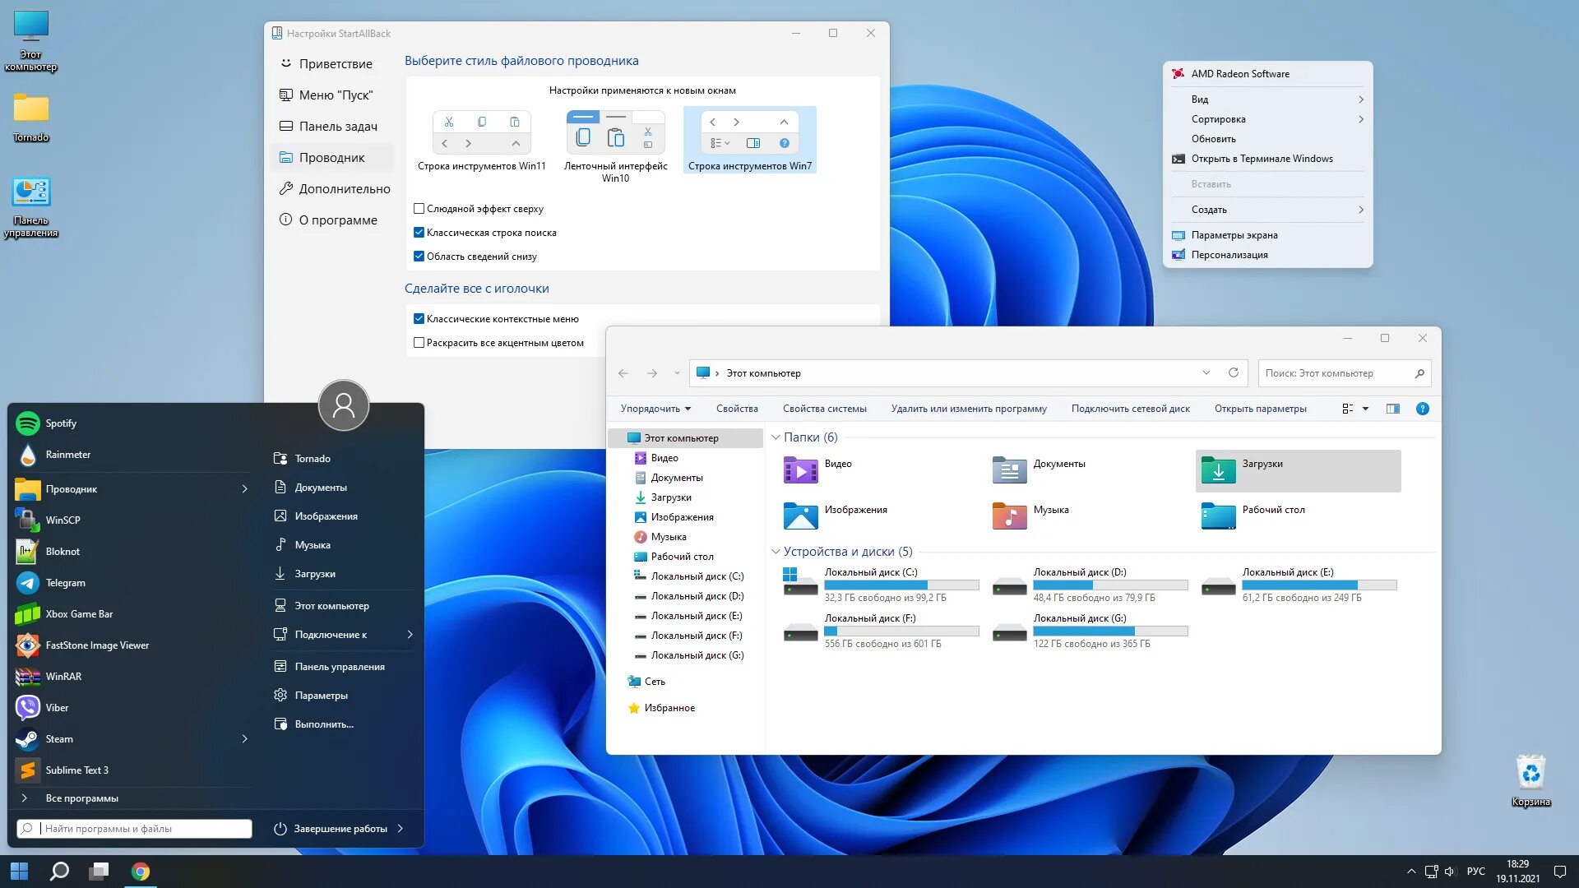Click Свойства системы button in Explorer
Image resolution: width=1579 pixels, height=888 pixels.
(x=826, y=409)
